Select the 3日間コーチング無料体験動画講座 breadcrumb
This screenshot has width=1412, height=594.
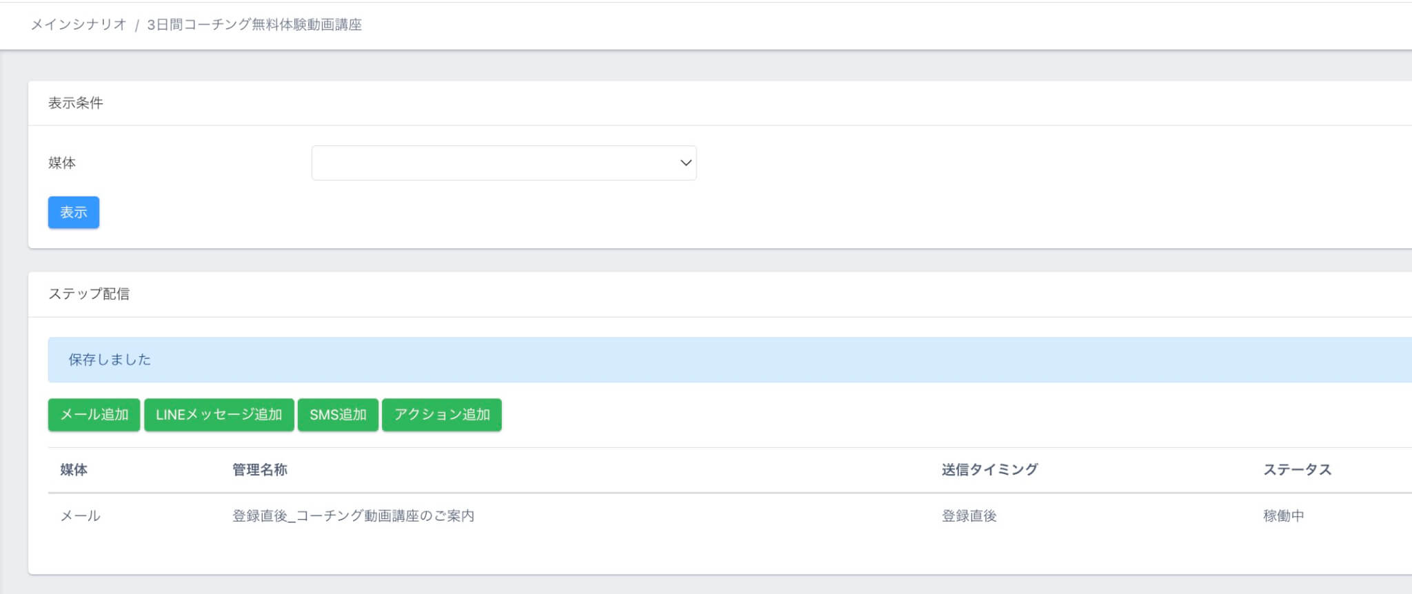point(254,25)
